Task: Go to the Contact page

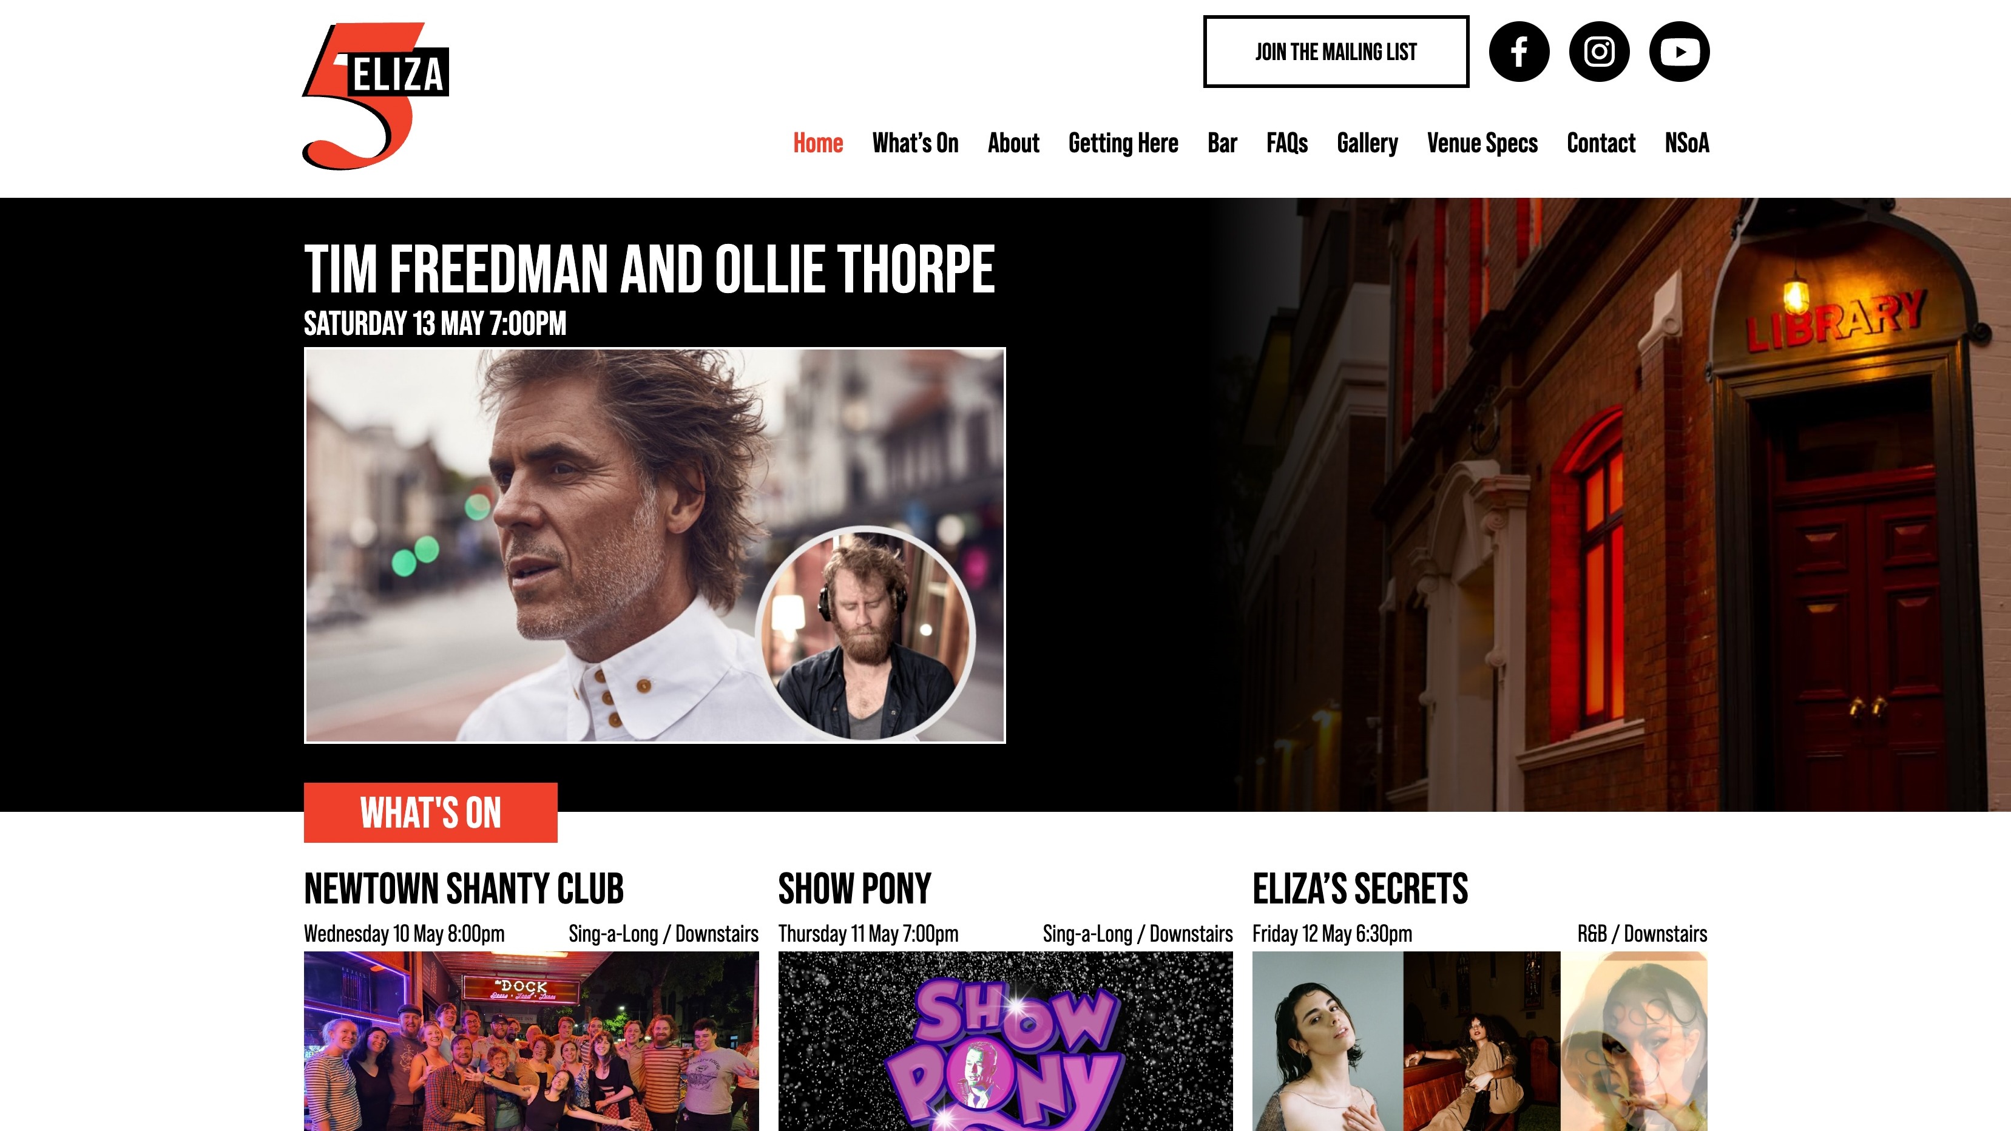Action: click(1600, 143)
